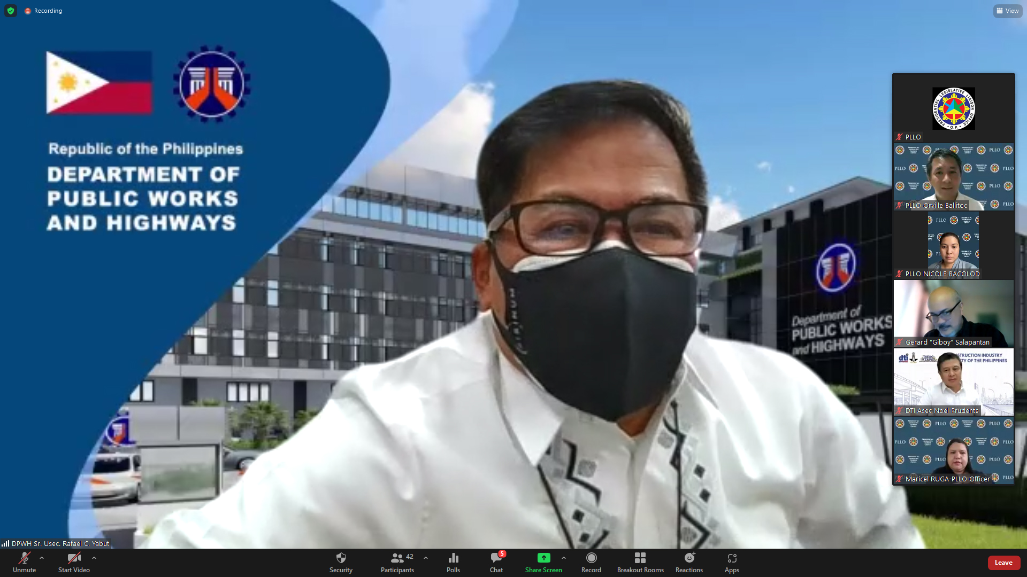Open the View layout menu

pos(1008,11)
